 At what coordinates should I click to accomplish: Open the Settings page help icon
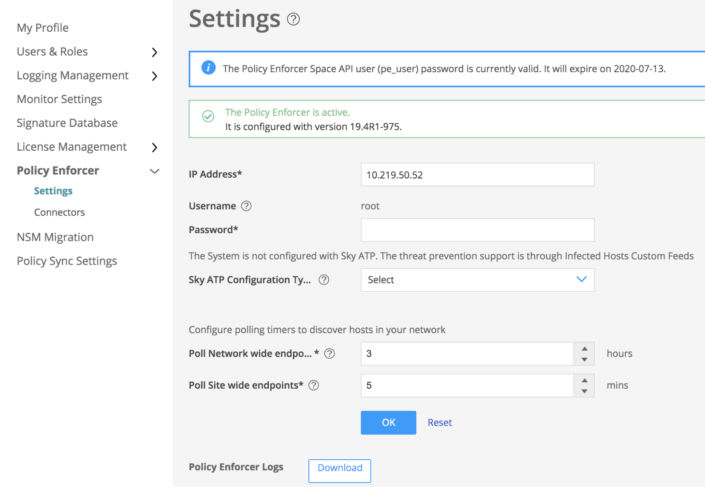293,19
